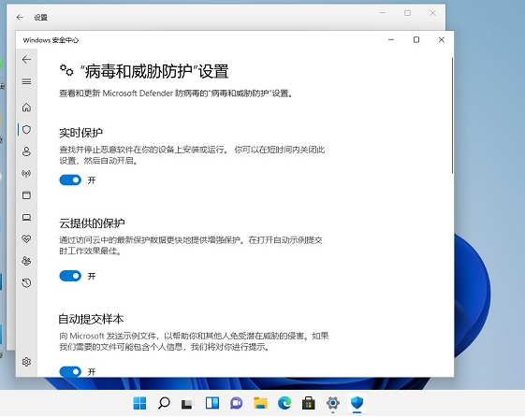
Task: Open File Explorer from taskbar
Action: [x=260, y=403]
